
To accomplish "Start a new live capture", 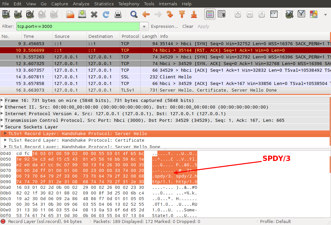I will tap(29, 14).
